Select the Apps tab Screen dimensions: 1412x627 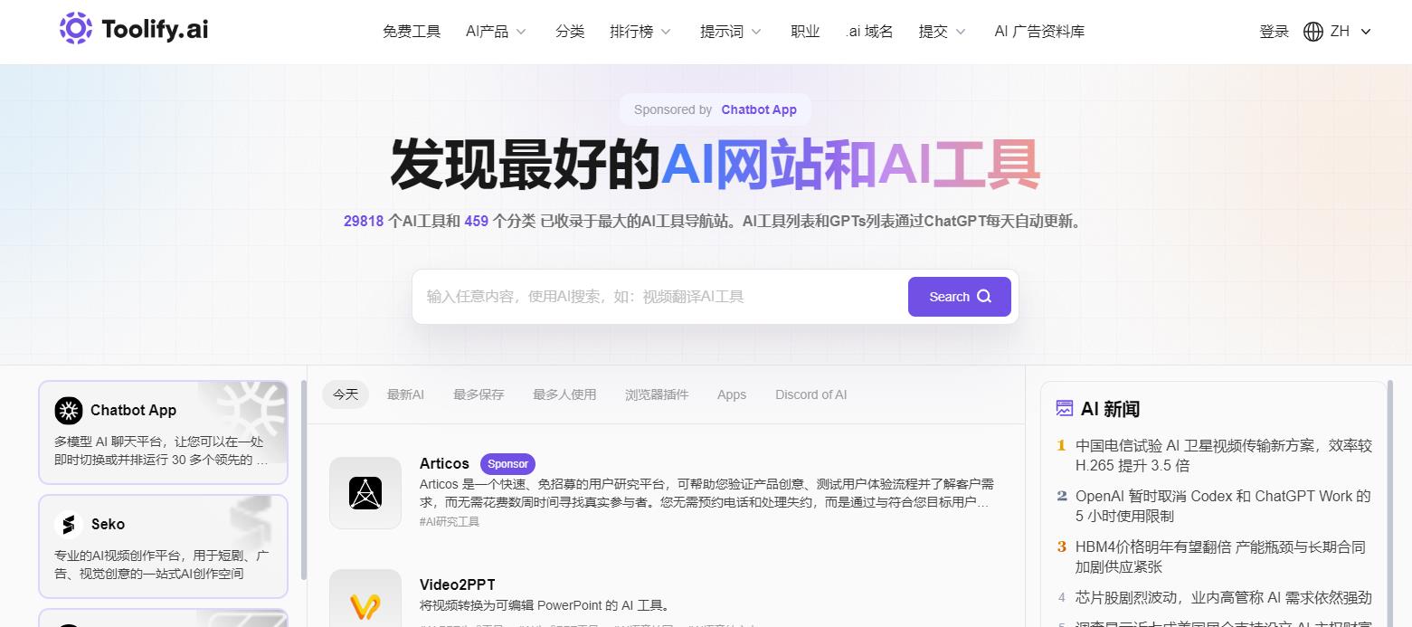click(x=732, y=394)
